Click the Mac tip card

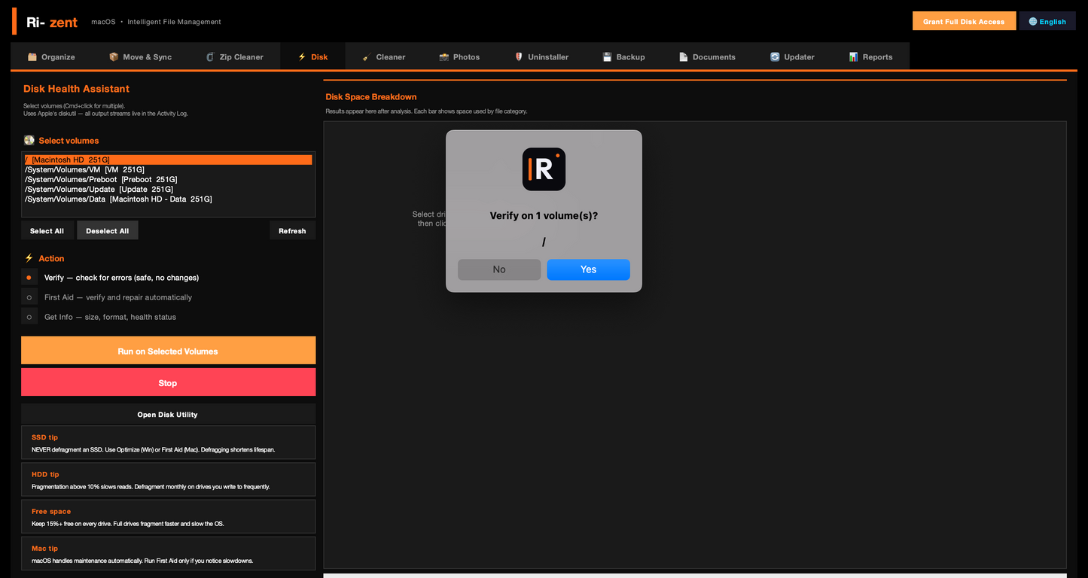[x=168, y=553]
